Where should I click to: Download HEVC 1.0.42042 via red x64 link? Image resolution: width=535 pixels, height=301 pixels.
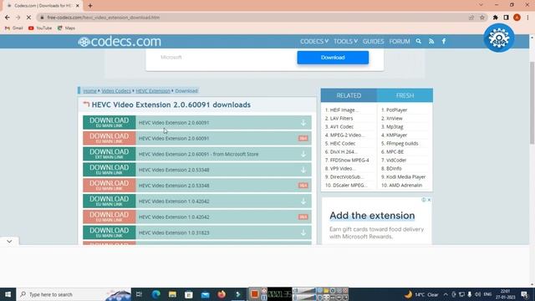pos(110,217)
